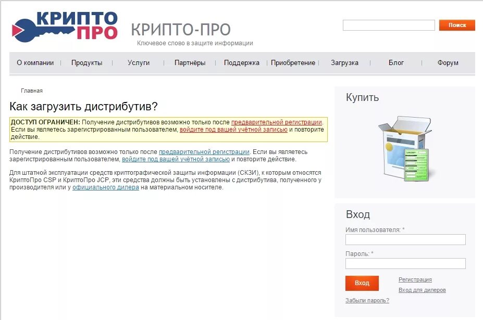483x320 pixels.
Task: Click the Главная breadcrumb link
Action: [x=32, y=91]
